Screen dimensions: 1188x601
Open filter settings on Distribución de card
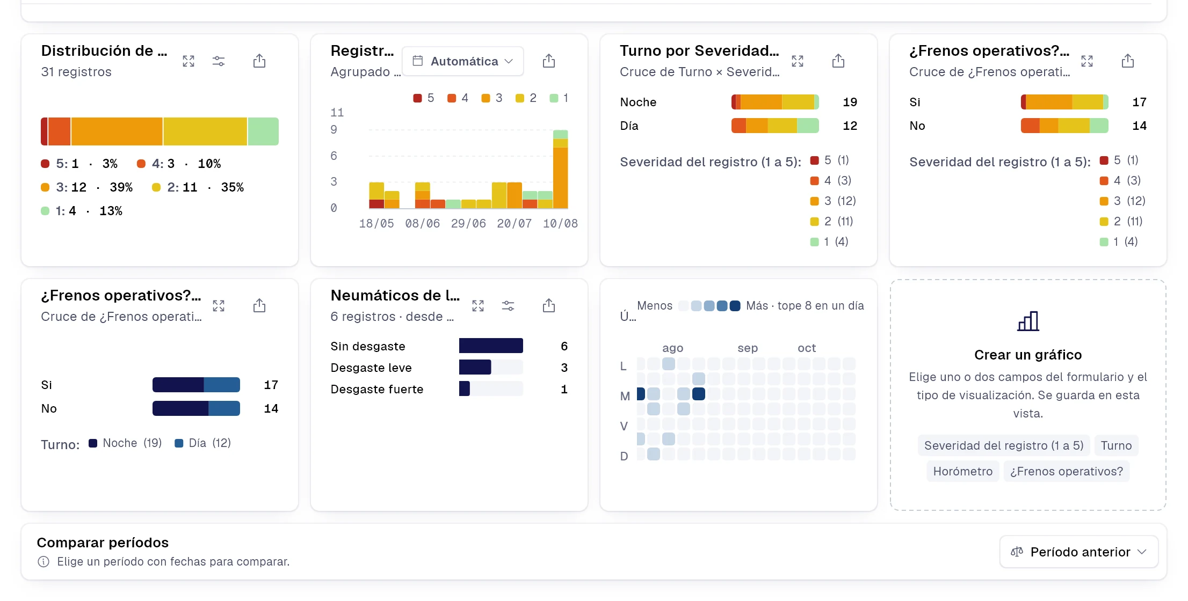(219, 61)
